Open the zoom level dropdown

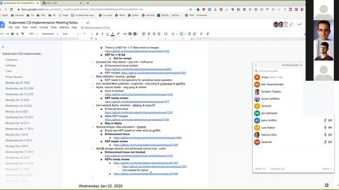click(33, 34)
